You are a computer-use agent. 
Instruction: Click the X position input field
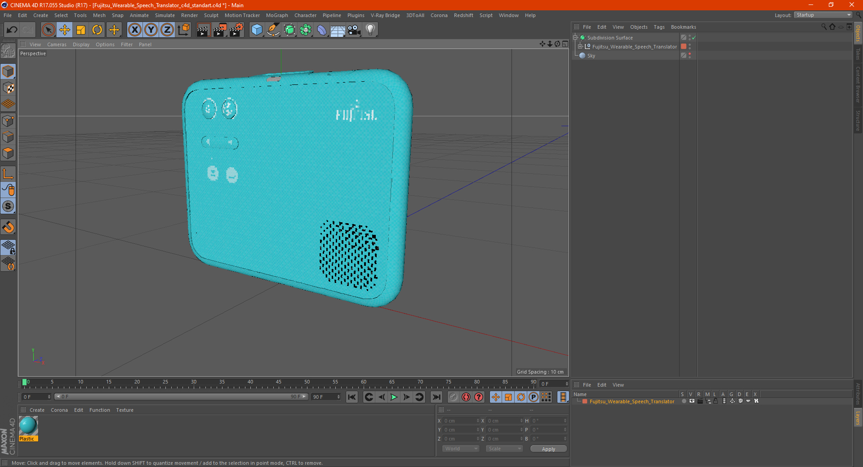(461, 421)
